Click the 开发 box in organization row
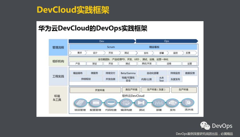 (x=111, y=63)
